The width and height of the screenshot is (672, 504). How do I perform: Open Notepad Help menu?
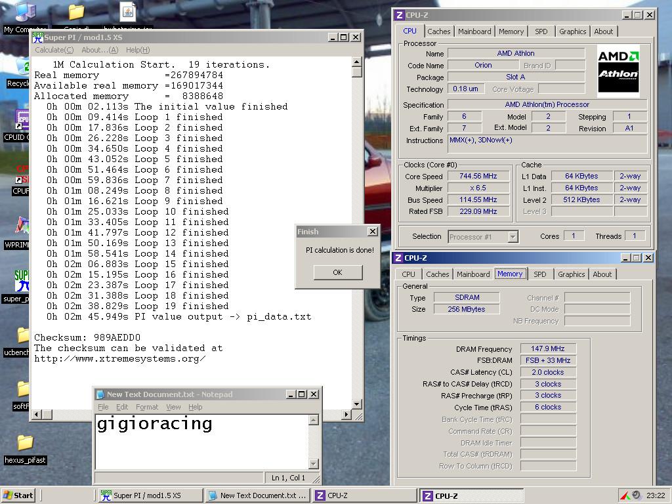(196, 407)
